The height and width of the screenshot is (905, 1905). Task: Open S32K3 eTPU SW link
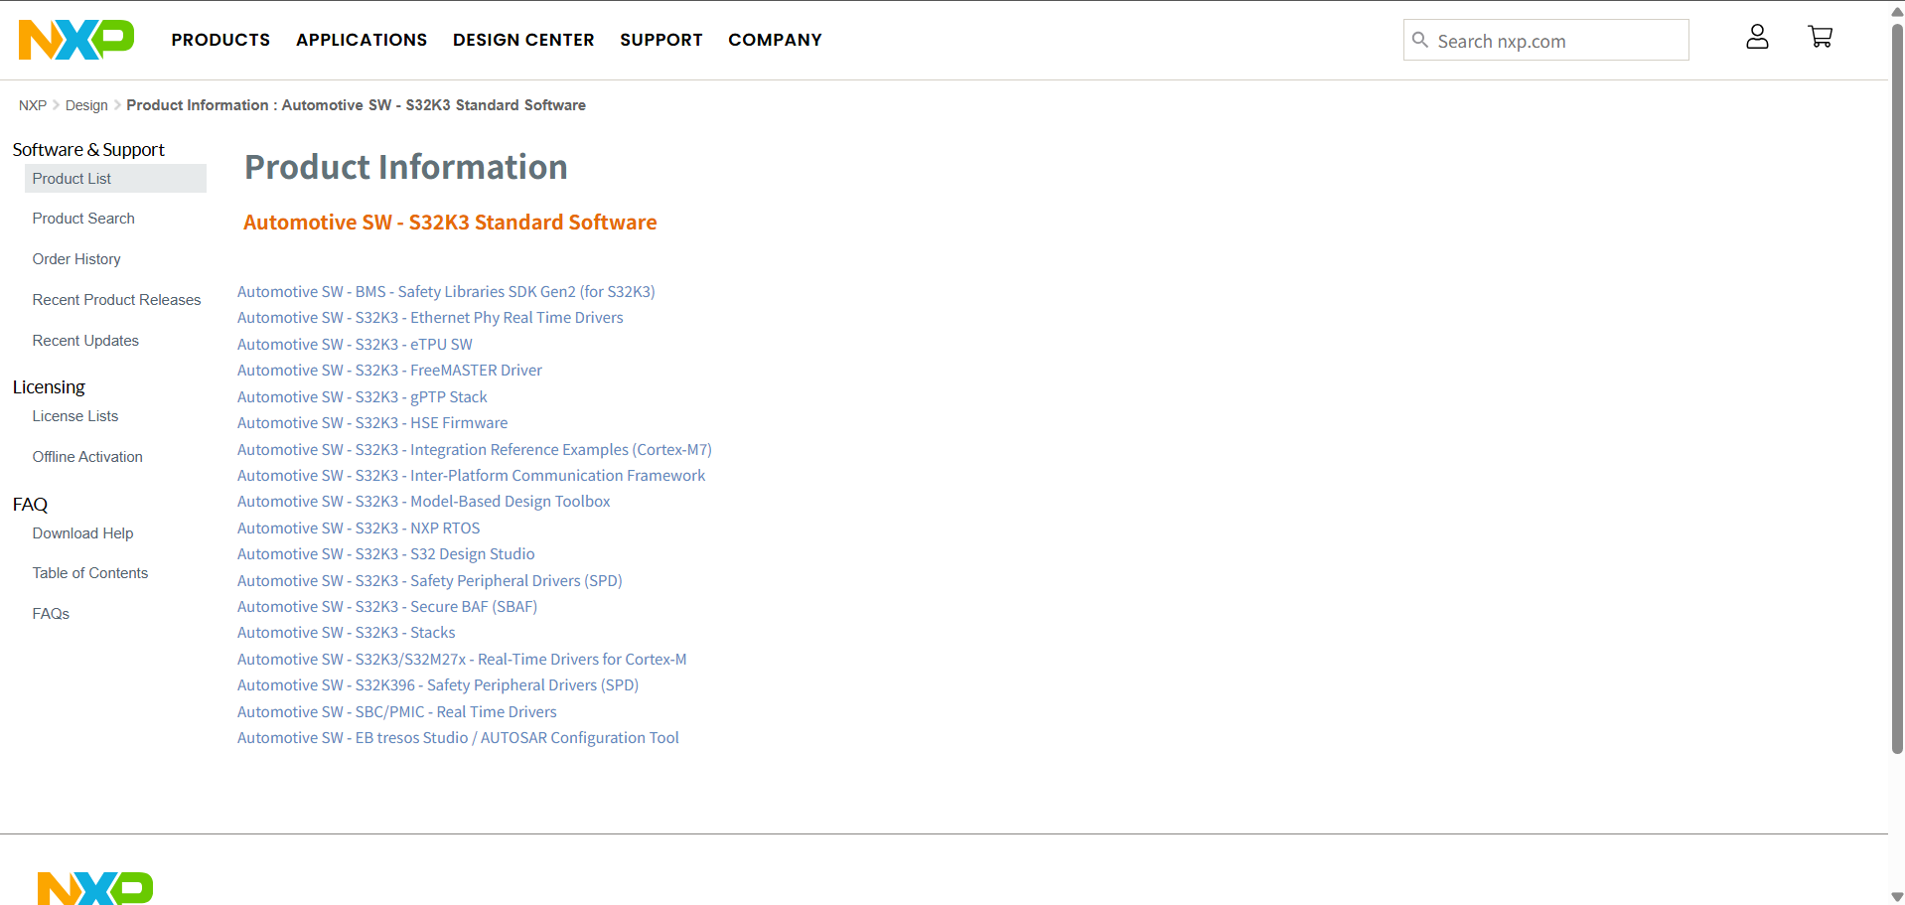355,345
